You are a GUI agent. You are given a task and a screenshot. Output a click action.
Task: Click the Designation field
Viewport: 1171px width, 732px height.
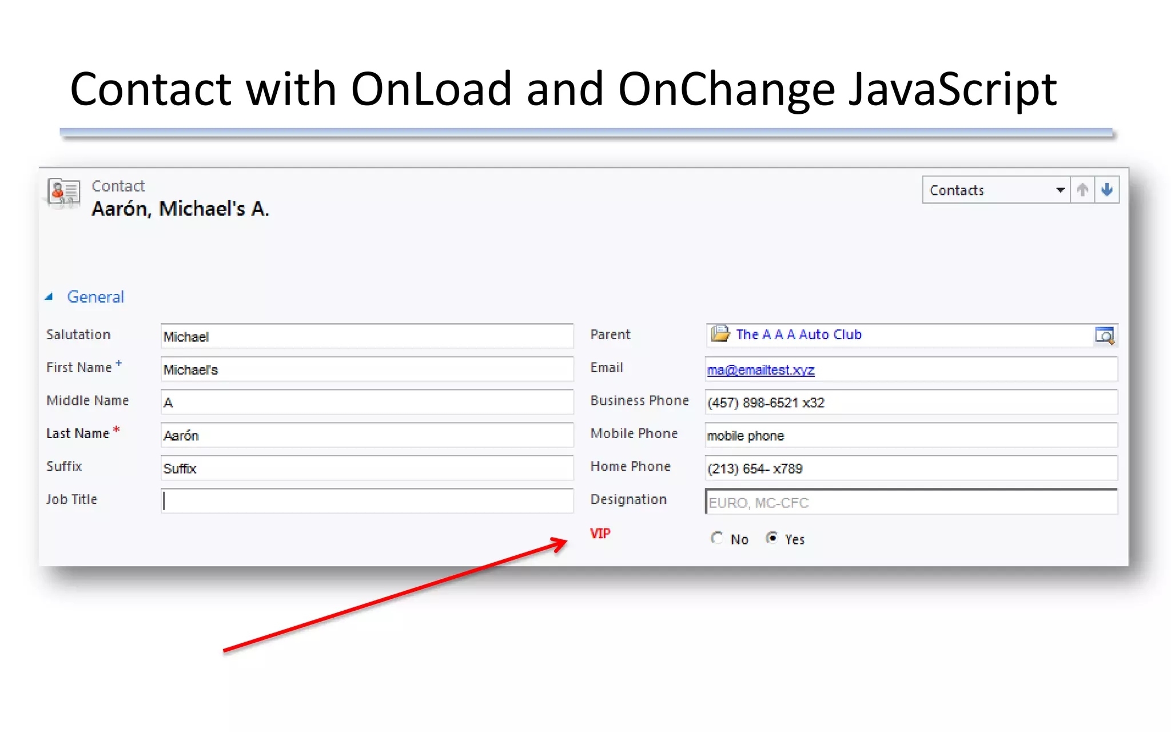911,502
